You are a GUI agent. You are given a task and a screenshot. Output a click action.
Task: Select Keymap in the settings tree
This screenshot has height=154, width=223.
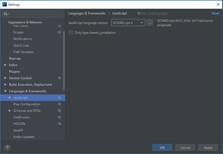coord(15,58)
